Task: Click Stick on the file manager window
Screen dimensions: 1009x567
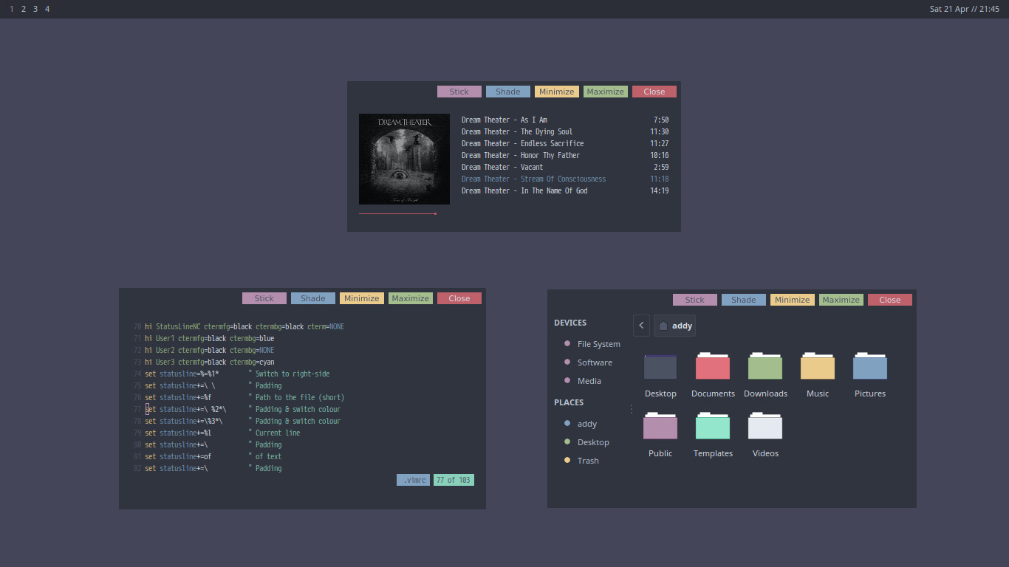Action: pyautogui.click(x=695, y=300)
